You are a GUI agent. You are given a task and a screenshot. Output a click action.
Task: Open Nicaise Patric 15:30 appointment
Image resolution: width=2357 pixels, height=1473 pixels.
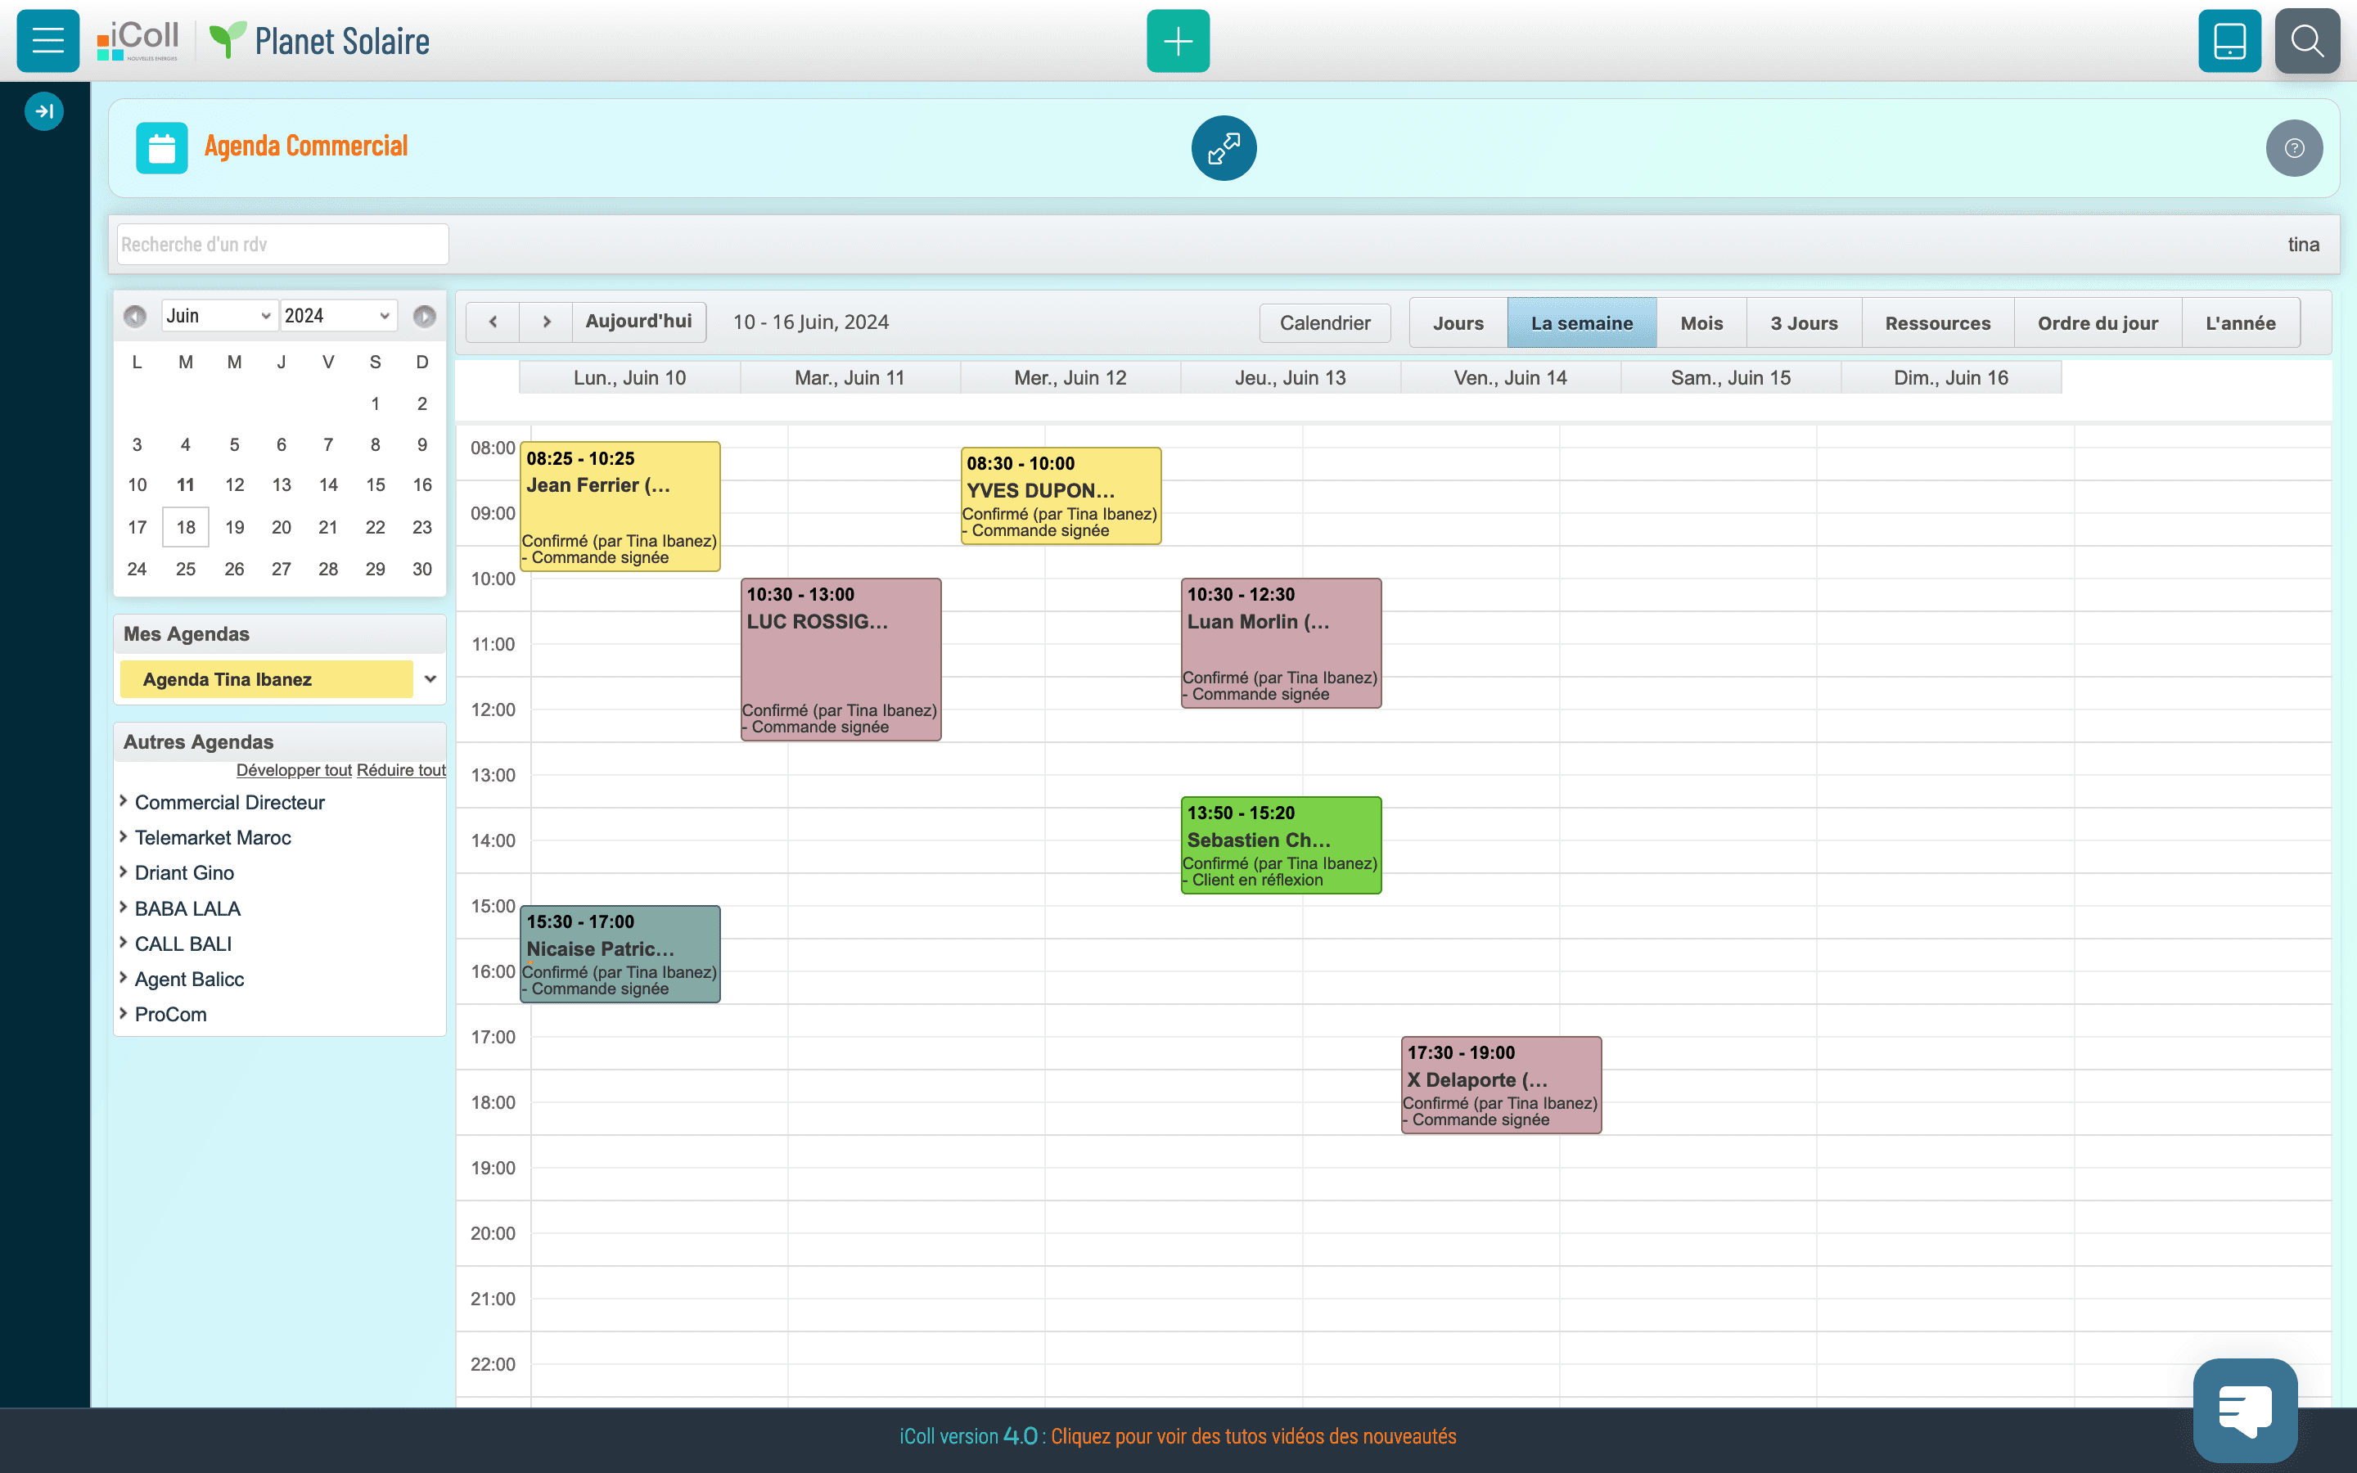coord(620,955)
